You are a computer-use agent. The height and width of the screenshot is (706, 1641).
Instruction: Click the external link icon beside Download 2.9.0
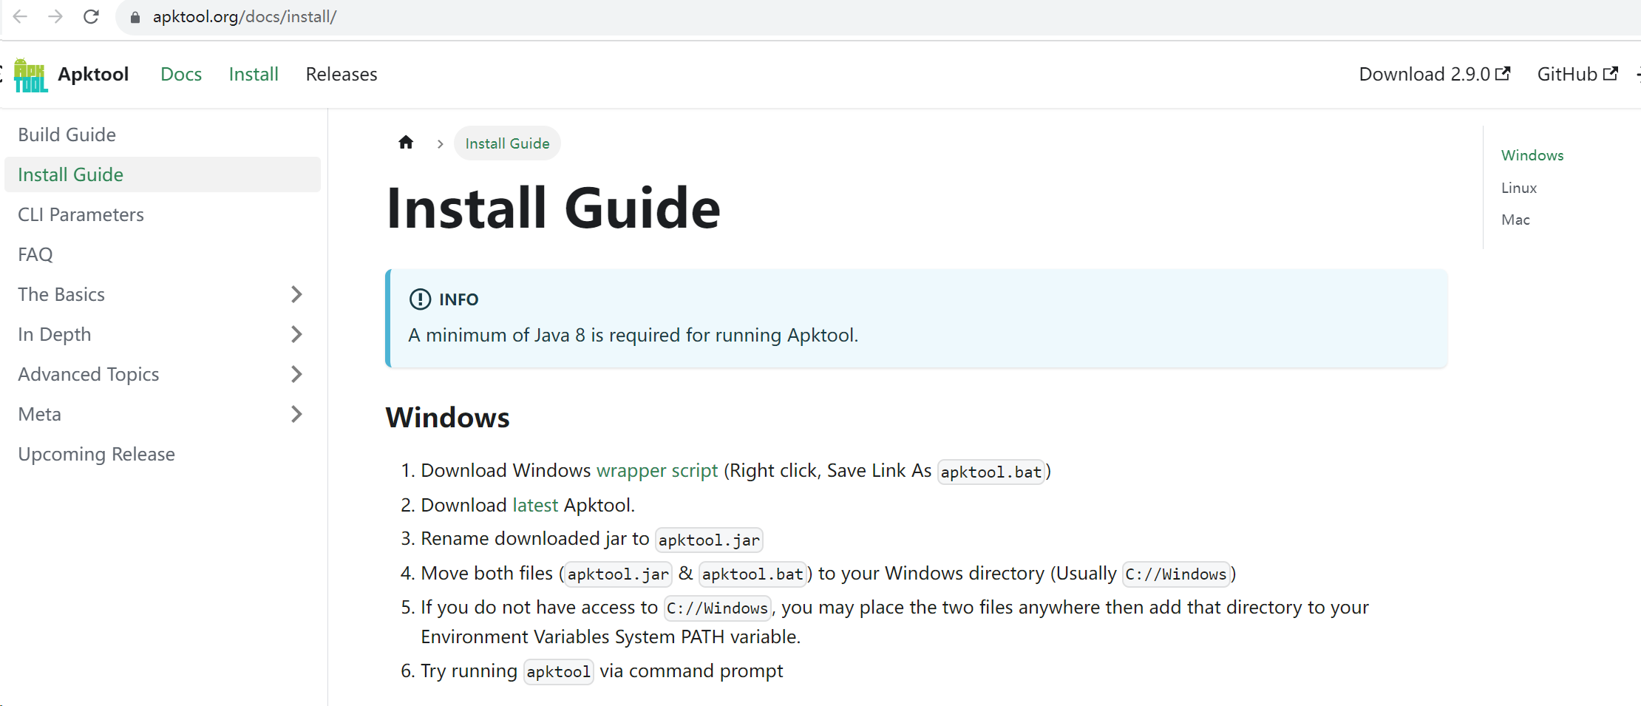(1503, 74)
